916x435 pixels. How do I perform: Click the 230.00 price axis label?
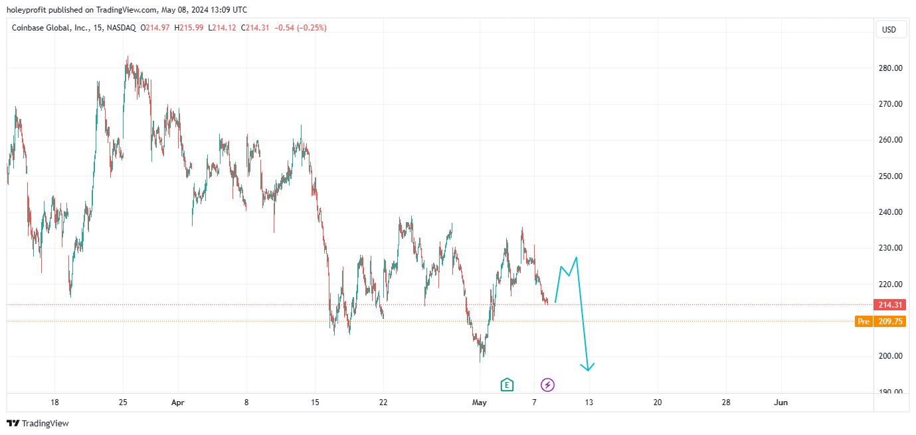click(x=890, y=248)
